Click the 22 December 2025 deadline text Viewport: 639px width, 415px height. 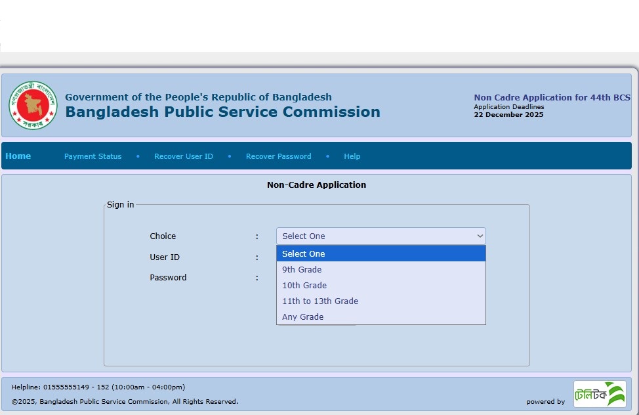[508, 115]
